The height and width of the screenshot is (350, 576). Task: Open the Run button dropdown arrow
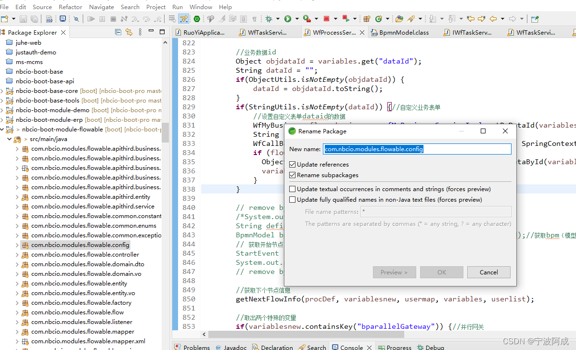(x=297, y=19)
